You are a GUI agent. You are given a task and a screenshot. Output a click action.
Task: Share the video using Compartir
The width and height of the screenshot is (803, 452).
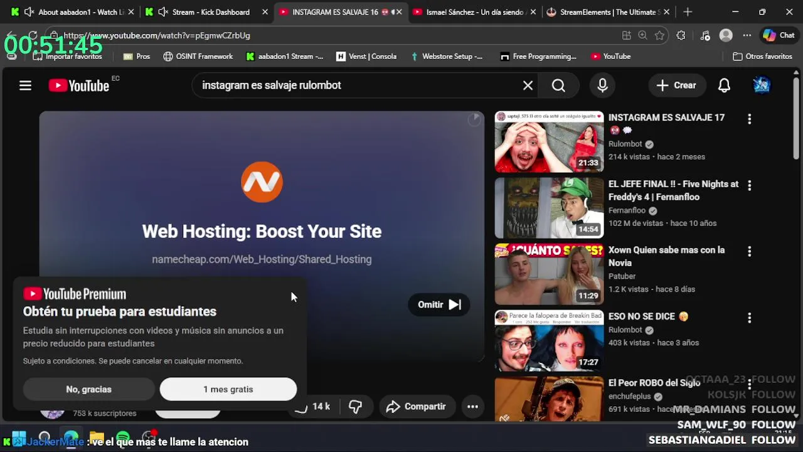coord(416,407)
